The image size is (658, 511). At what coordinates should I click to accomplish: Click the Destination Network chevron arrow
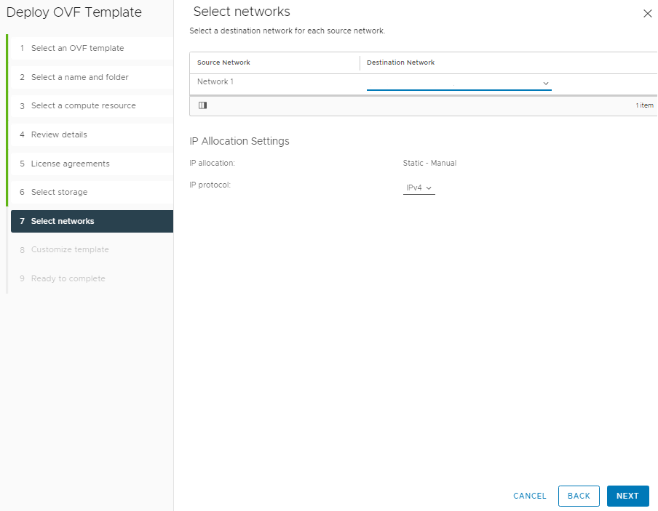(545, 84)
